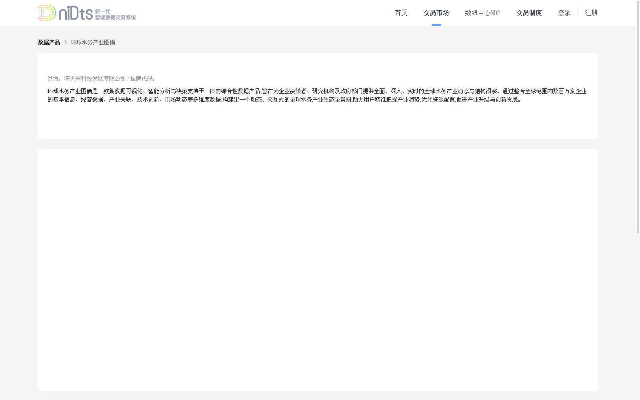
Task: Click the product description paragraph
Action: (x=317, y=95)
